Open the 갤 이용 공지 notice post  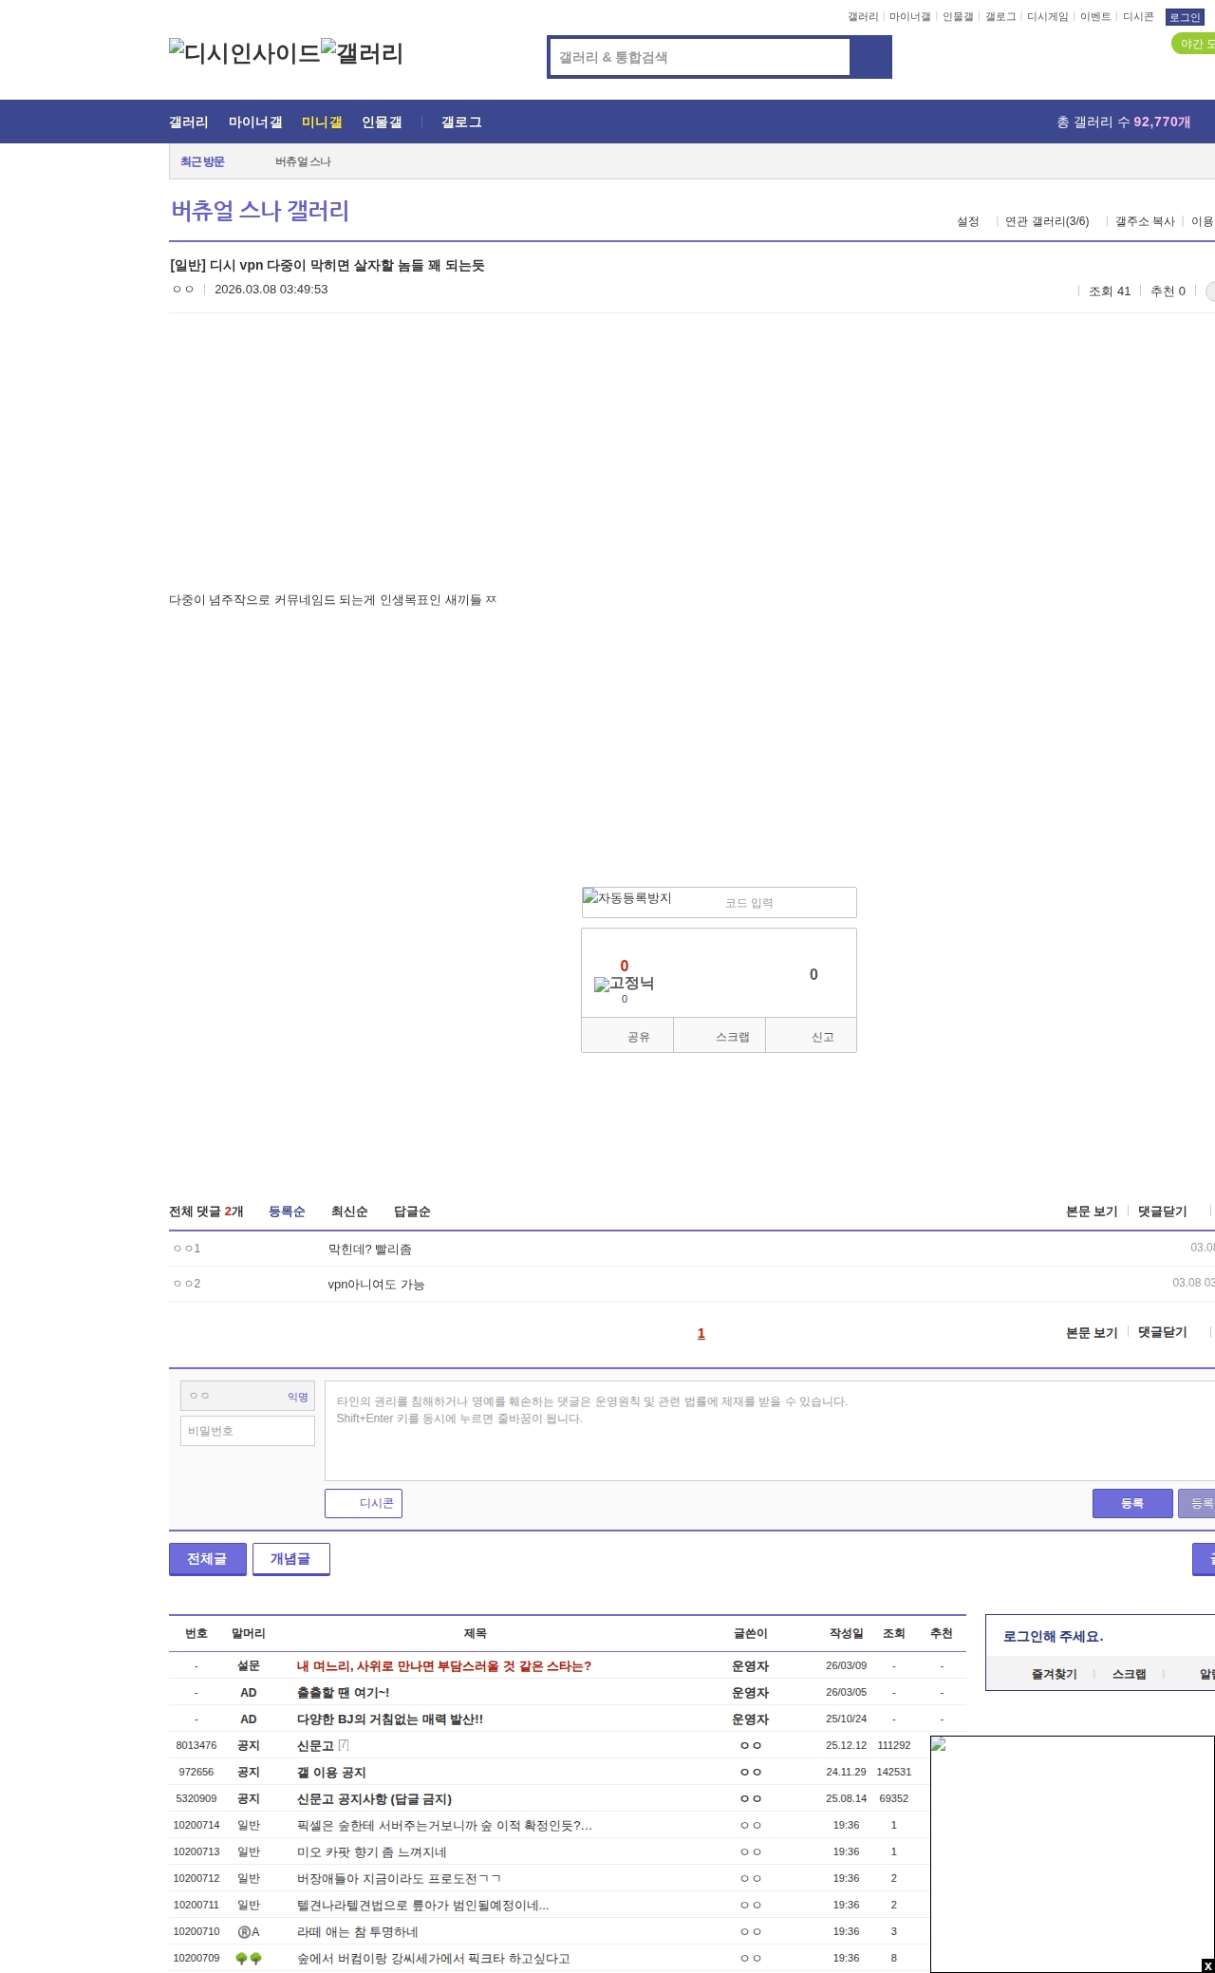(331, 1772)
